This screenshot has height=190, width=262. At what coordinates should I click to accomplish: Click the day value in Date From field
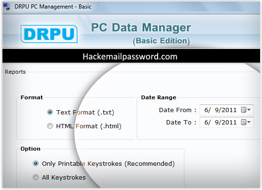[216, 110]
